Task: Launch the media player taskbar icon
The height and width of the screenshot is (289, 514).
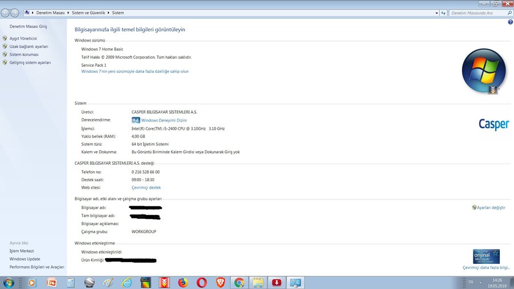Action: [32, 283]
